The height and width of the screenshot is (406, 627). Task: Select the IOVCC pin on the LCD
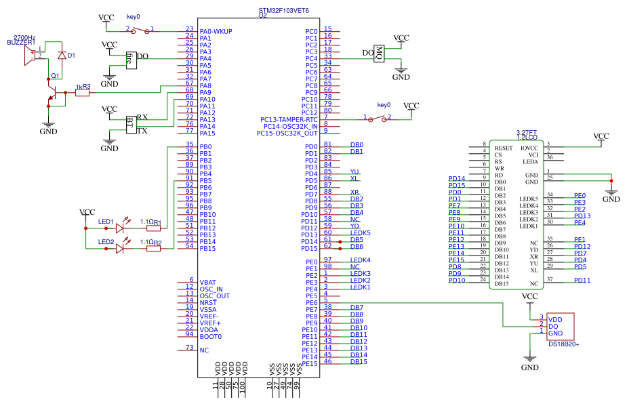[x=529, y=148]
